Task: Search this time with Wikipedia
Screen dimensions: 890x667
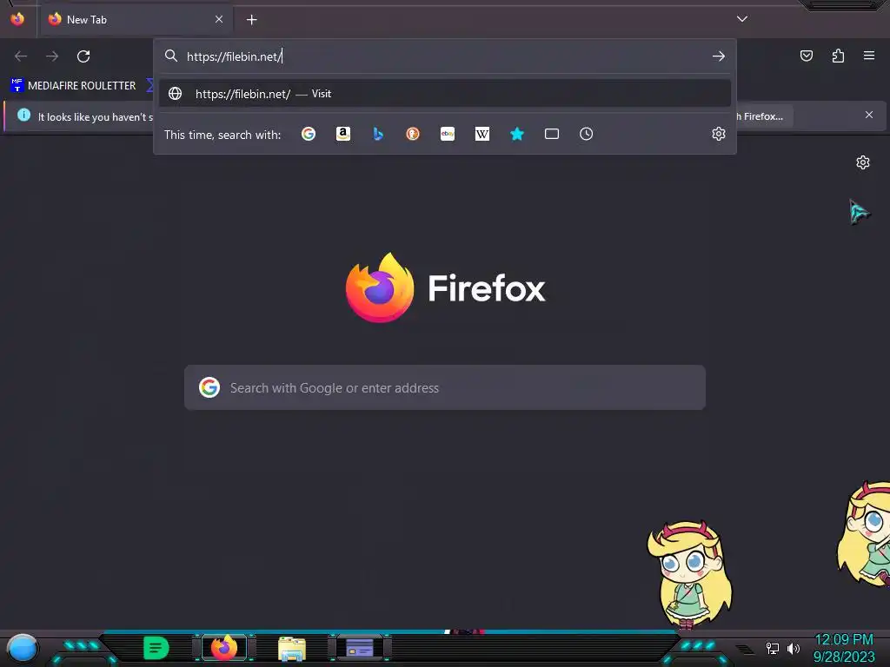Action: (x=482, y=134)
